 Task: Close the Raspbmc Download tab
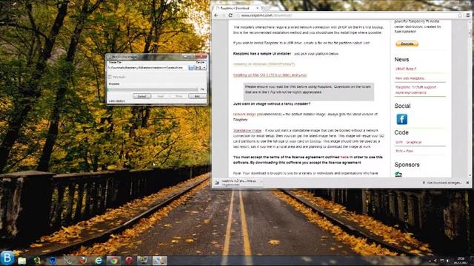click(258, 8)
